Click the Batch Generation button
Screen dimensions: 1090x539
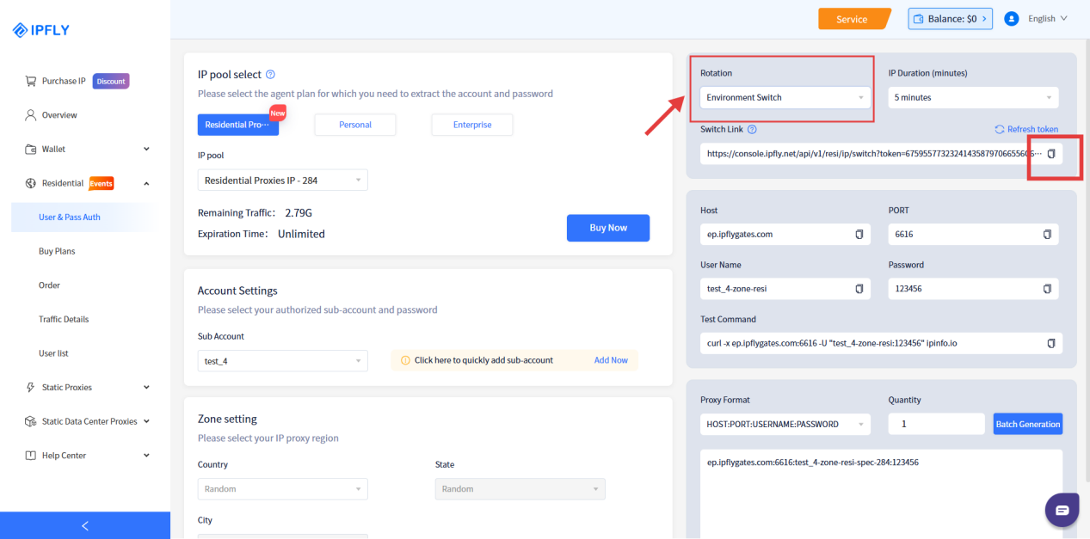(x=1027, y=424)
